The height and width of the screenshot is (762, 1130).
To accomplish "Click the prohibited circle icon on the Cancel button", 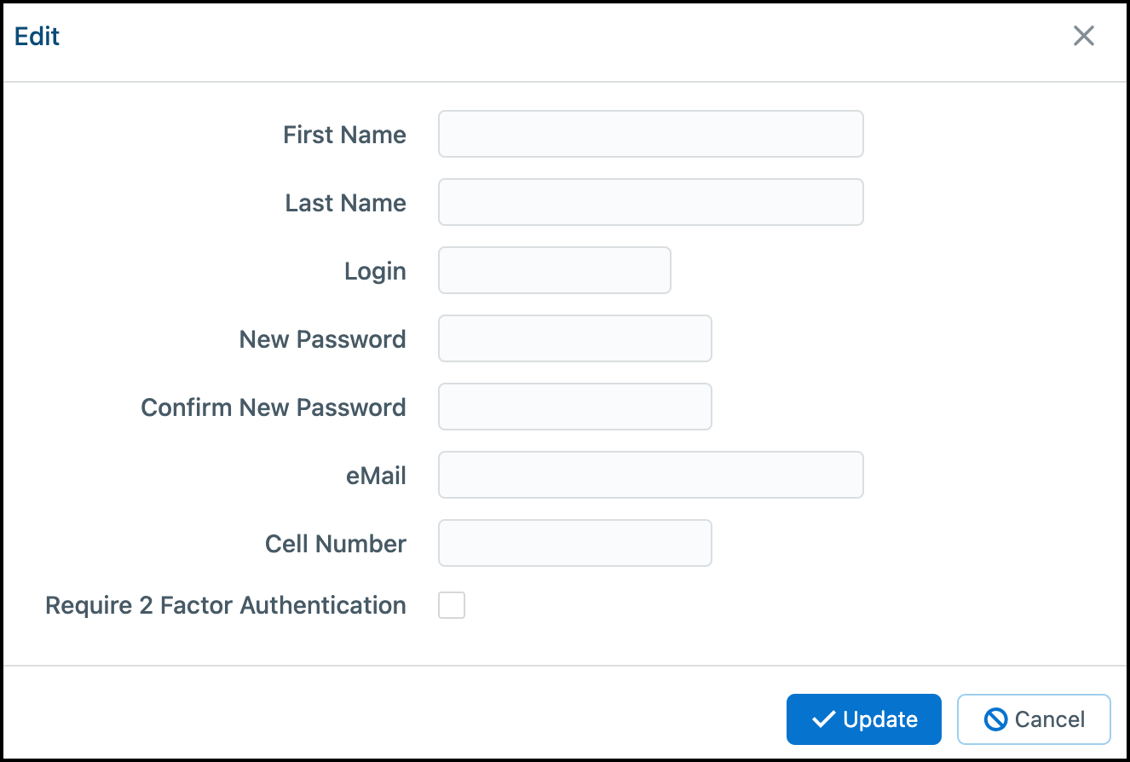I will pos(995,719).
